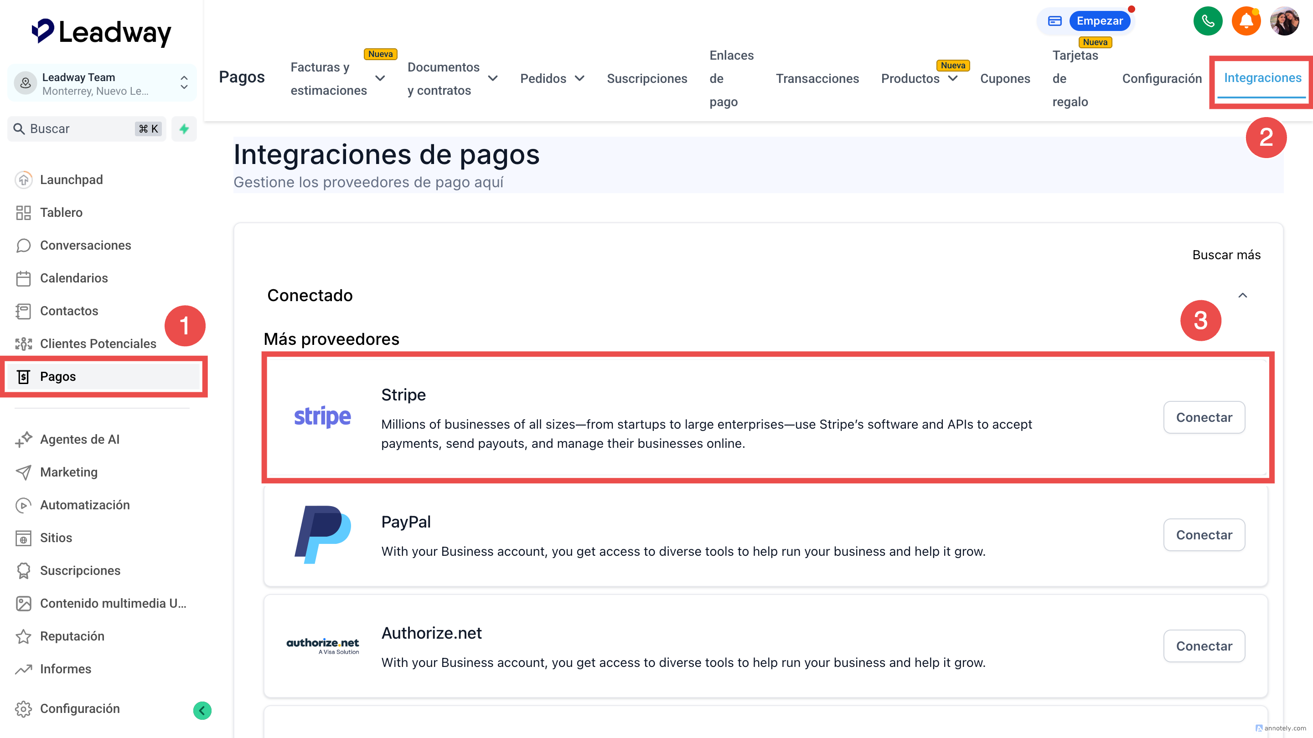Open Agentes de AI section
This screenshot has width=1313, height=738.
[79, 439]
